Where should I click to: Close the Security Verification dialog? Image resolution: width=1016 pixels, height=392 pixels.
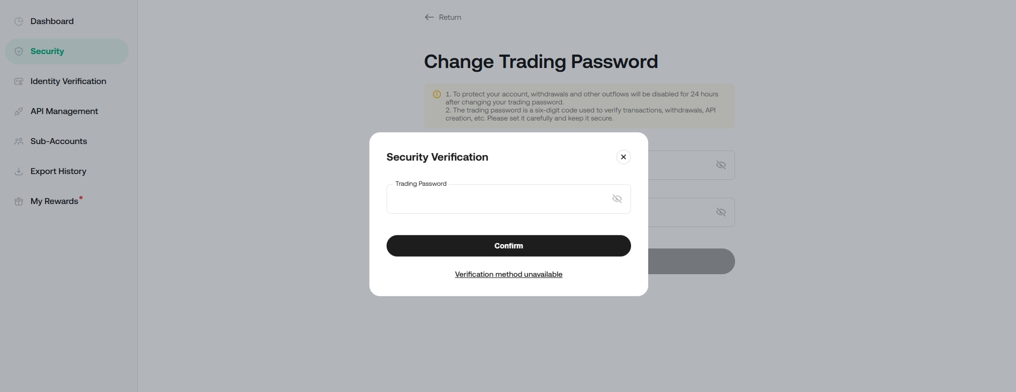[624, 157]
